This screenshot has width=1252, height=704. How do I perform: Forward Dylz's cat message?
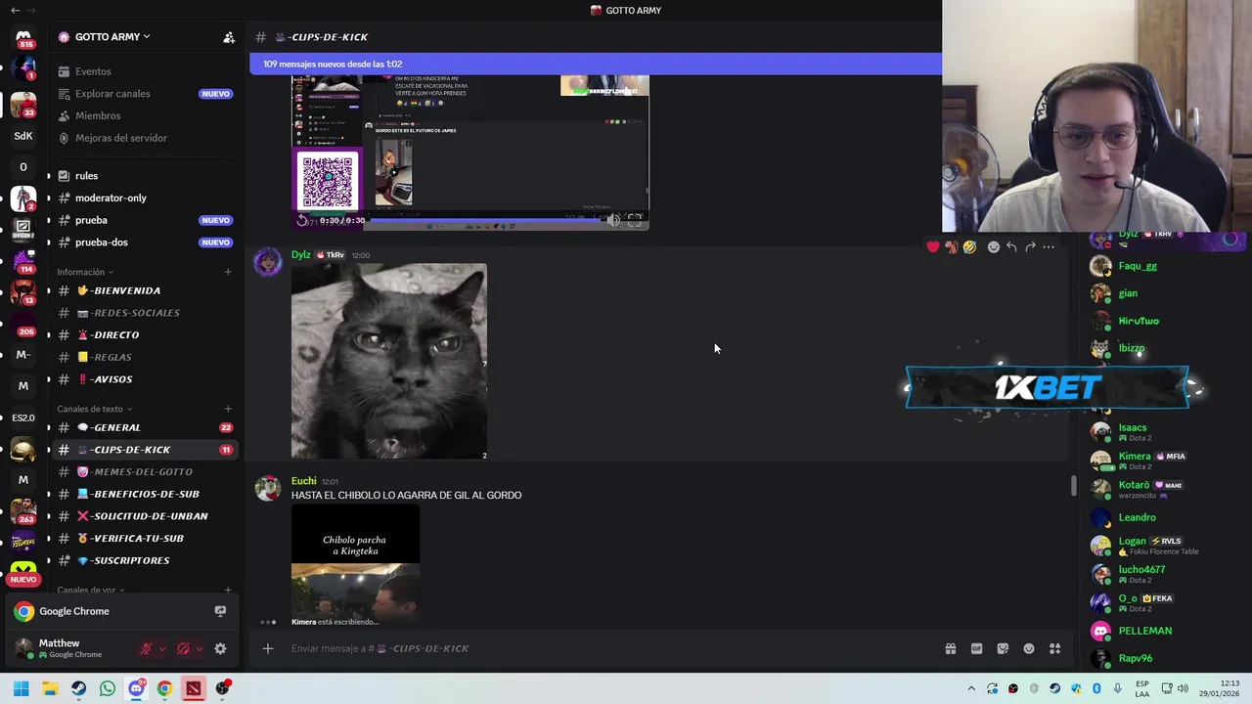pyautogui.click(x=1030, y=247)
